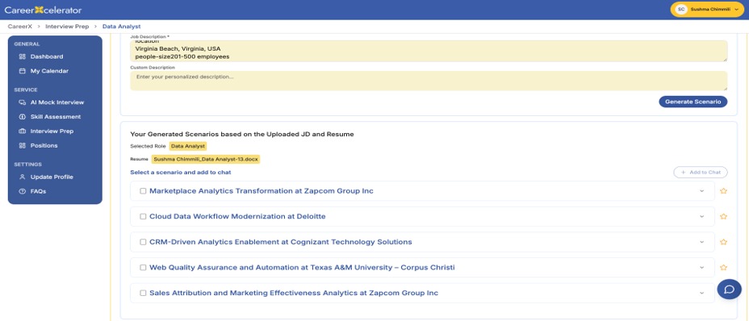Click the resume file name tag
Image resolution: width=749 pixels, height=321 pixels.
(x=206, y=159)
